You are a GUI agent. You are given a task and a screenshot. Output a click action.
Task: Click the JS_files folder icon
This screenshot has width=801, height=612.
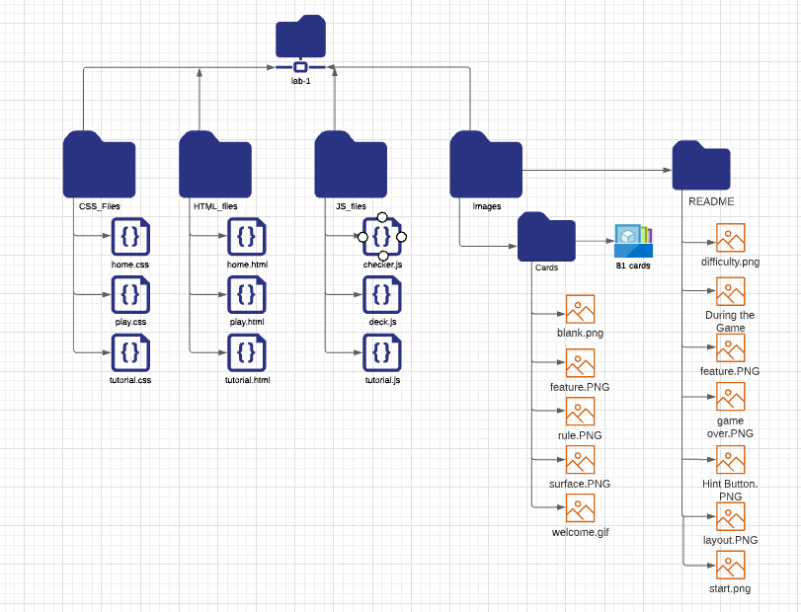[x=351, y=165]
